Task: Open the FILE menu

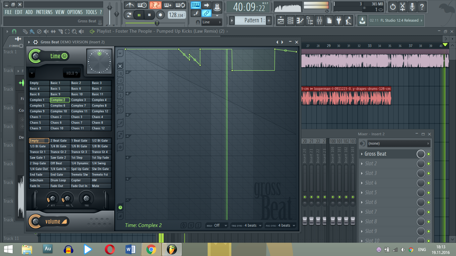Action: 8,12
